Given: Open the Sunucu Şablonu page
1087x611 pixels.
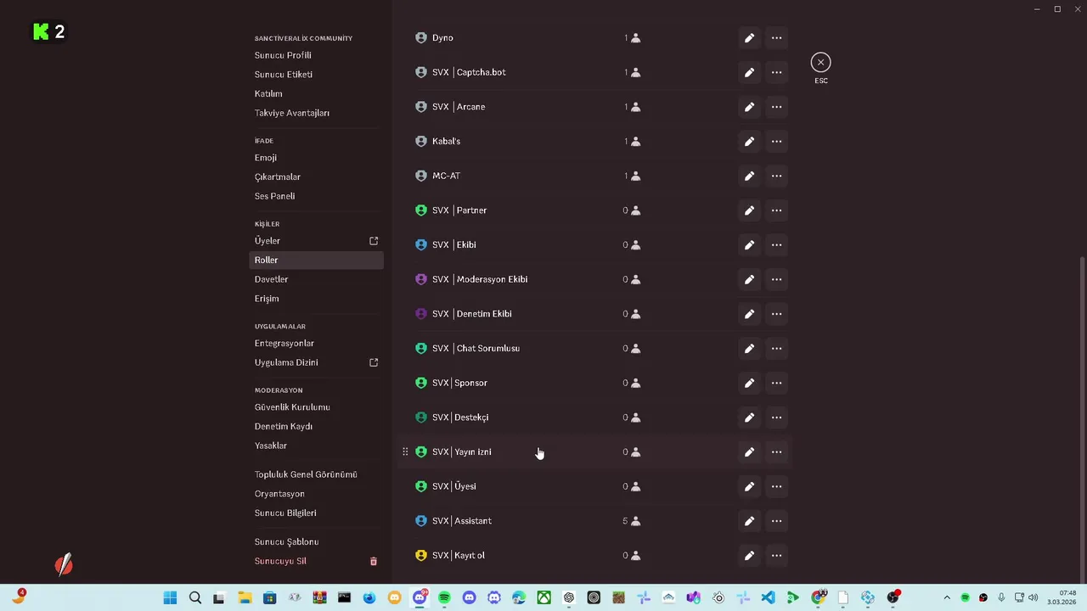Looking at the screenshot, I should click(287, 542).
